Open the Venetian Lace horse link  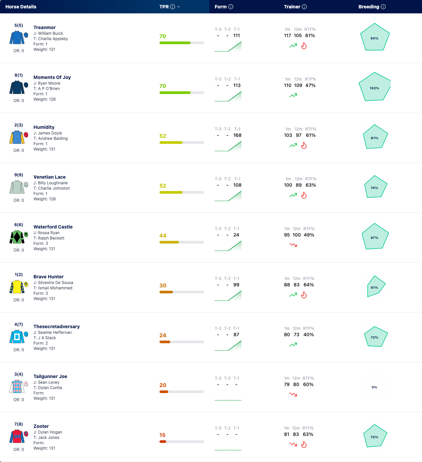49,177
